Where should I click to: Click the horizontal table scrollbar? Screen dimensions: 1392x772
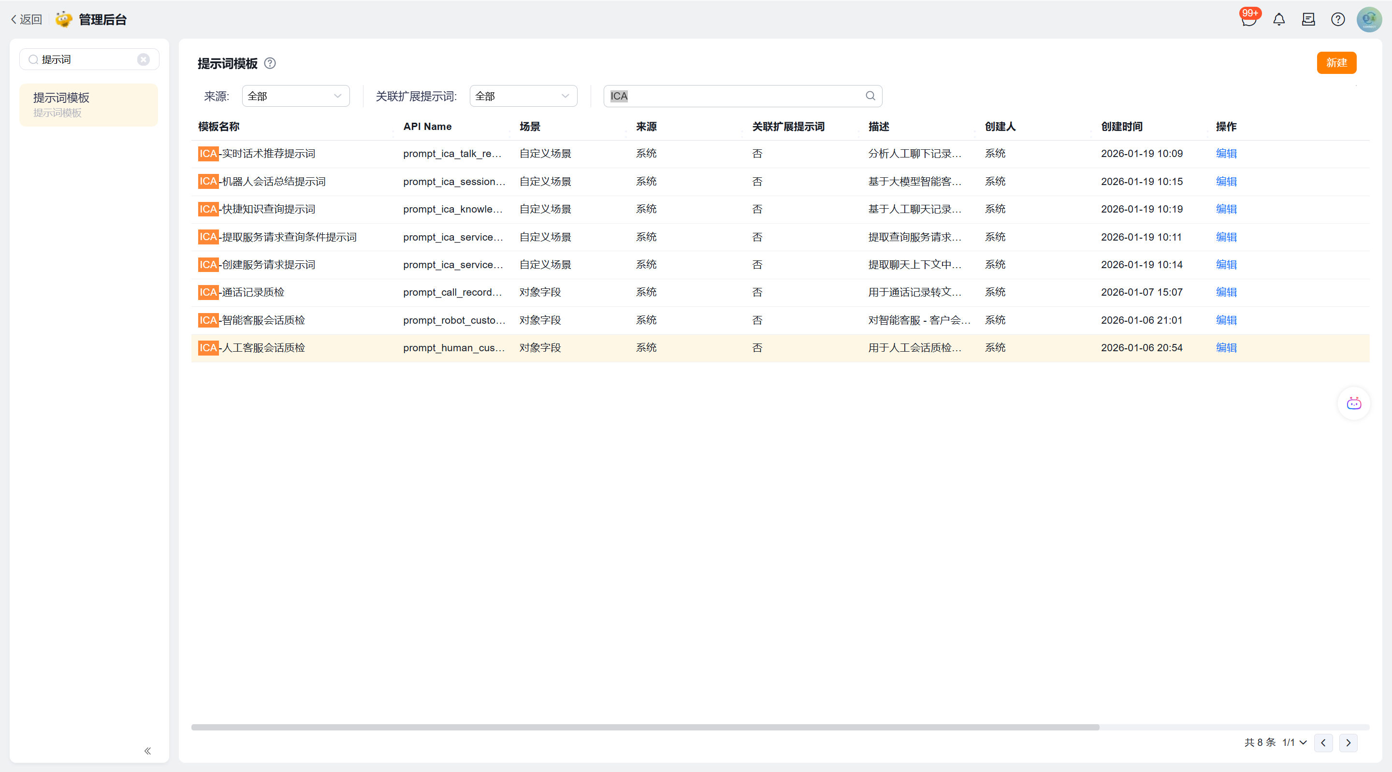645,727
